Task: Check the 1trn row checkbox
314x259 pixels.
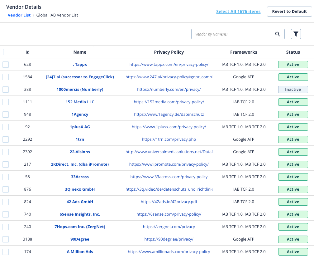Action: [6, 139]
